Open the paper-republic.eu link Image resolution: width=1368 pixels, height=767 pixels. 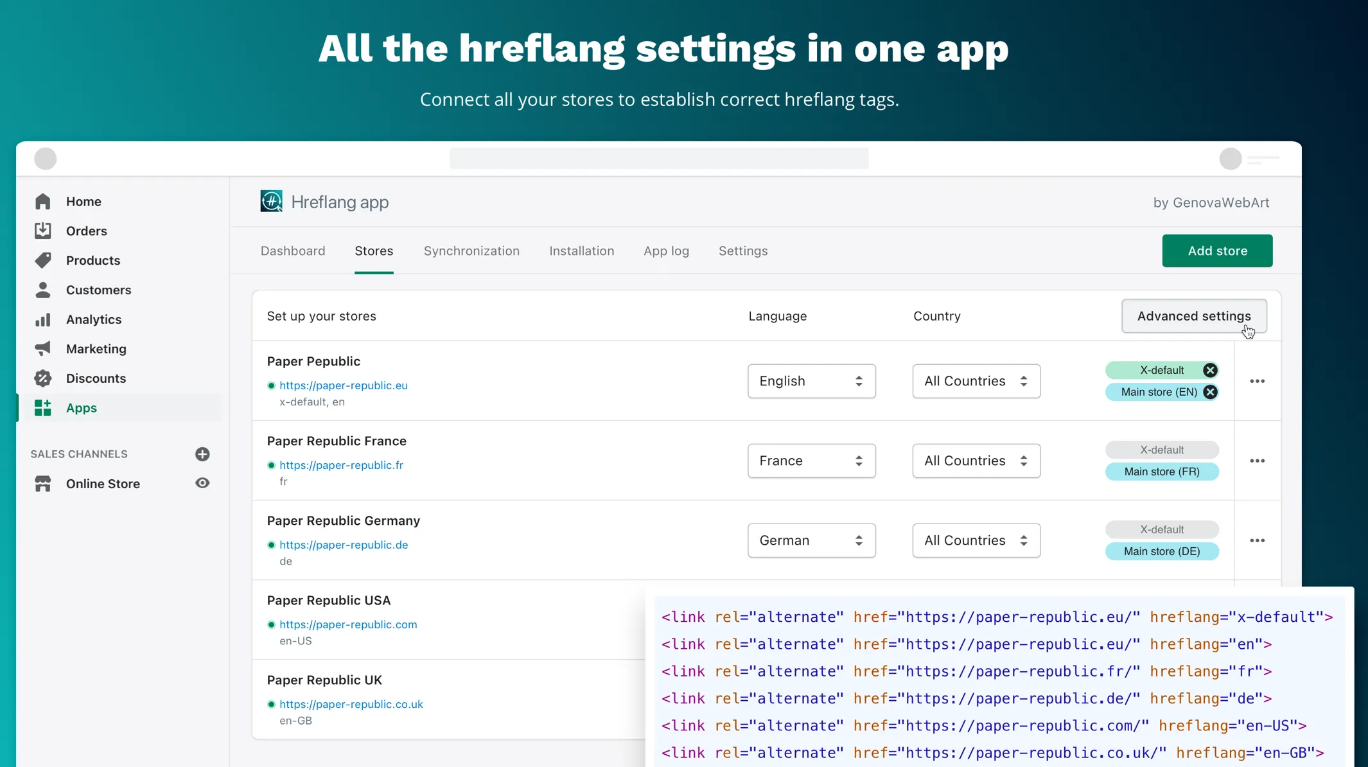coord(344,385)
